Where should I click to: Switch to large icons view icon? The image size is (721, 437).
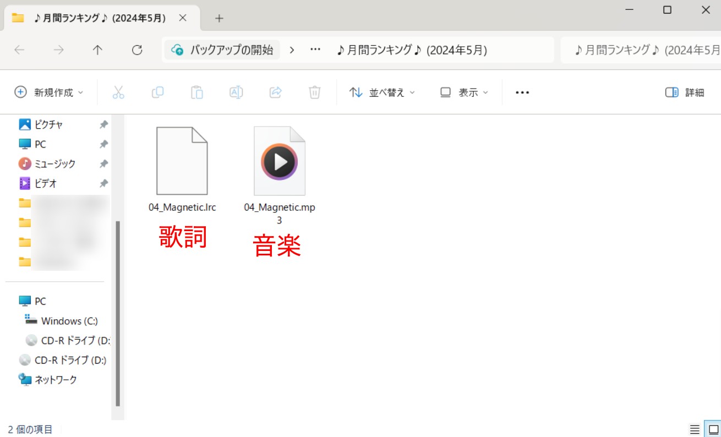click(713, 429)
